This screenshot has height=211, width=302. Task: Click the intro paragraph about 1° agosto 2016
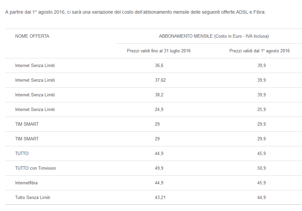(135, 12)
